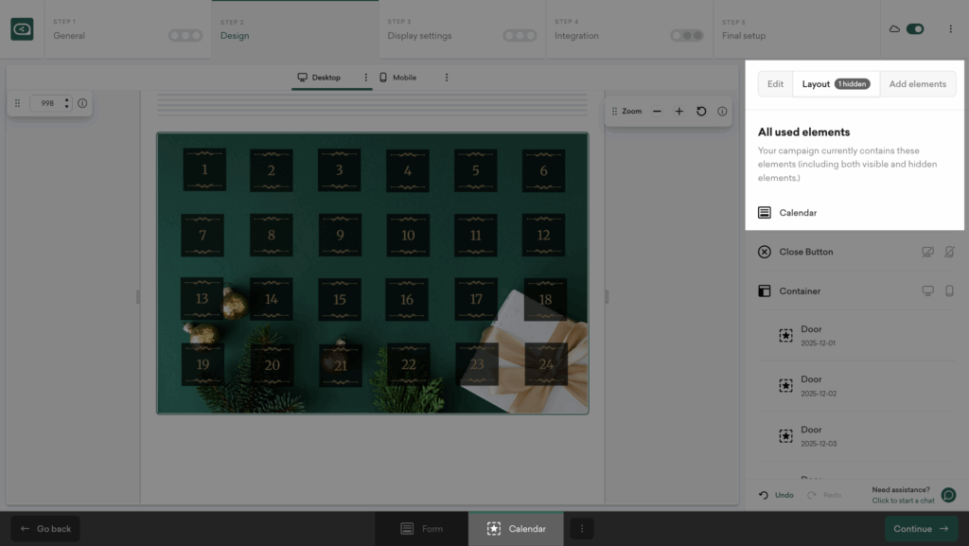The width and height of the screenshot is (969, 546).
Task: Reset the zoom level
Action: coord(701,112)
